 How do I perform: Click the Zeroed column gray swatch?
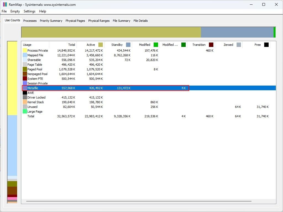[239, 45]
